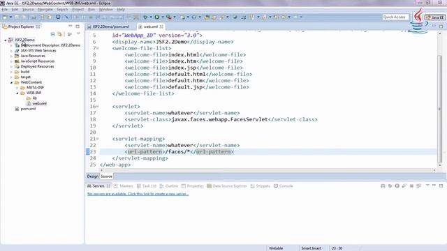The width and height of the screenshot is (447, 251).
Task: Open the Java EE perspective button
Action: (x=435, y=17)
